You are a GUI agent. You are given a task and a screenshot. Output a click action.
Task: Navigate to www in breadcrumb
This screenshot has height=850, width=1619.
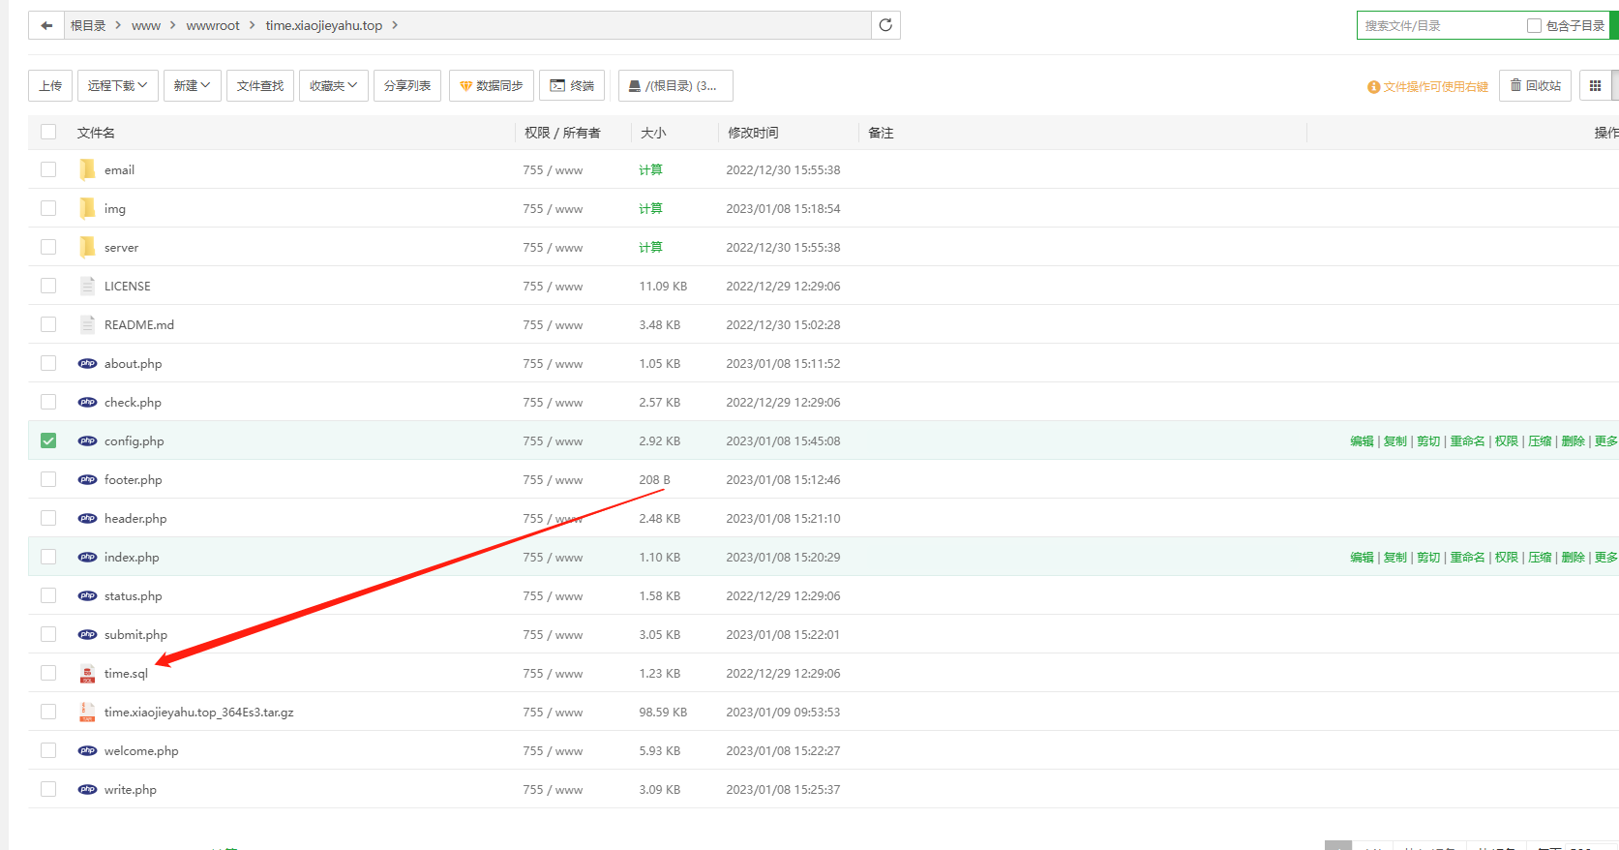point(146,25)
